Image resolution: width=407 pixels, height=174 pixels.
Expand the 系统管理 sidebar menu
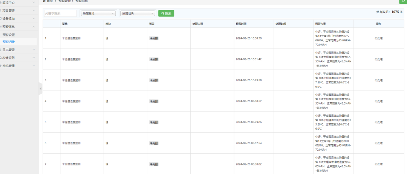(18, 66)
